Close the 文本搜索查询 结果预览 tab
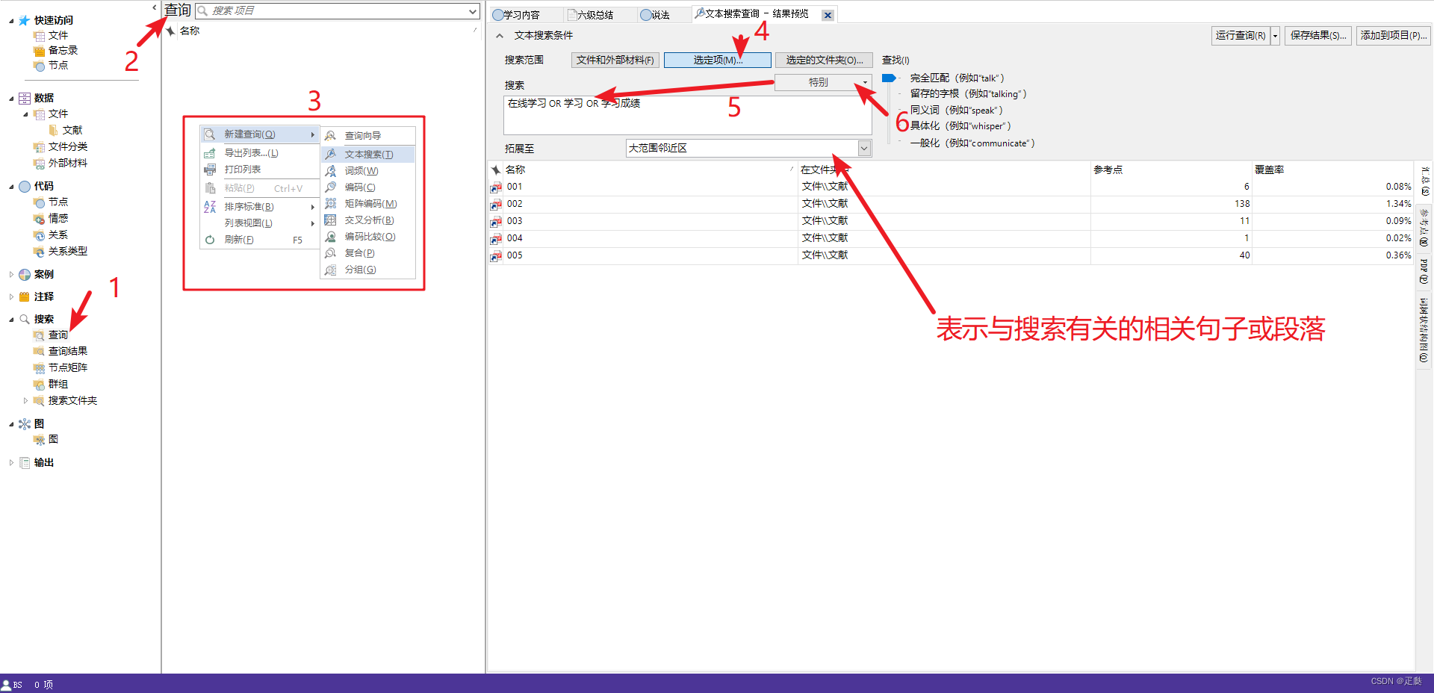 tap(828, 15)
